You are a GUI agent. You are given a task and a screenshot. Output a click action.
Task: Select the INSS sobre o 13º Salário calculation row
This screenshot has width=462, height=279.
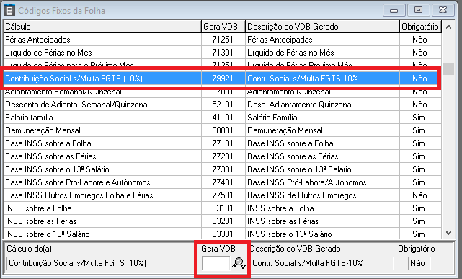pos(222,234)
